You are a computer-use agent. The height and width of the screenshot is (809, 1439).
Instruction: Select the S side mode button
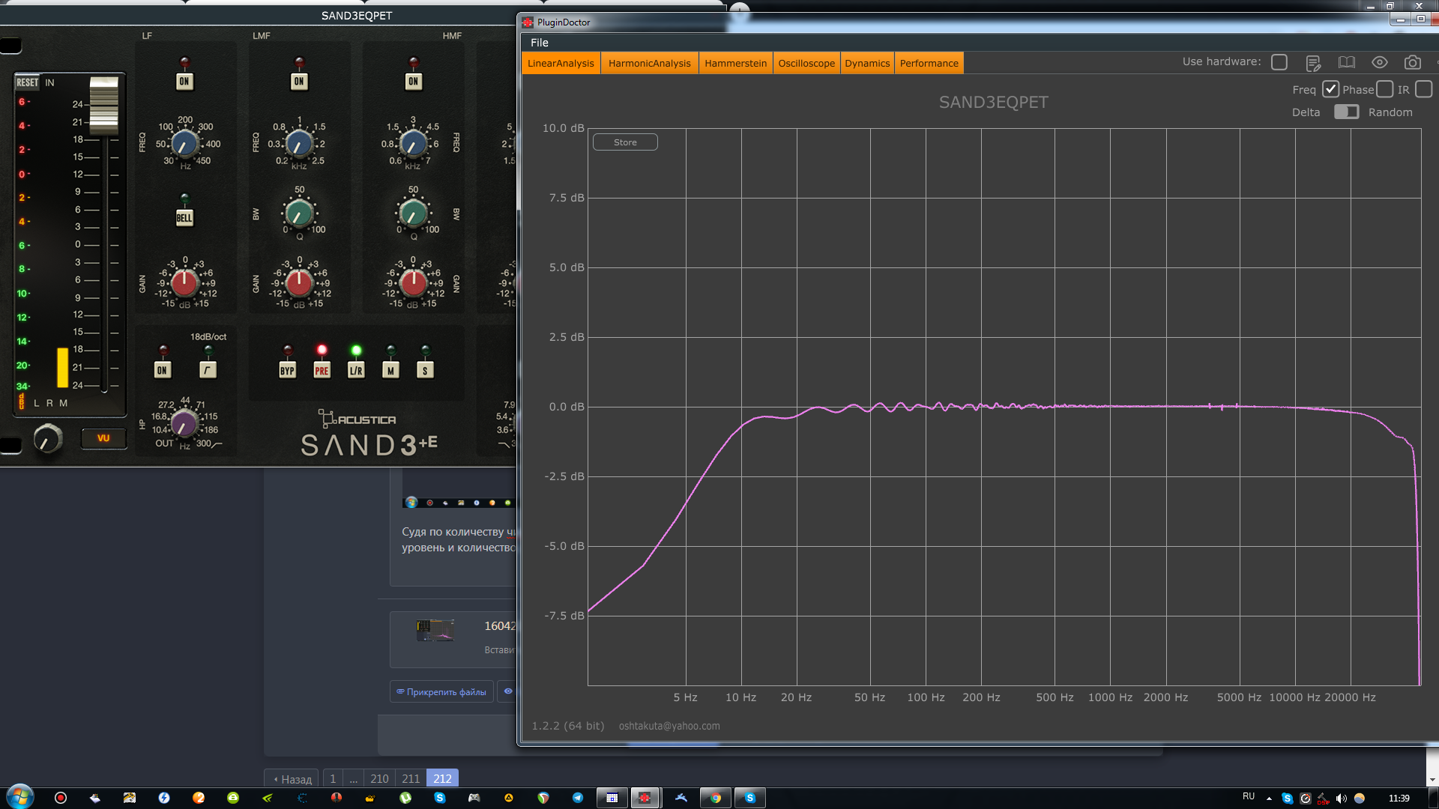(425, 370)
